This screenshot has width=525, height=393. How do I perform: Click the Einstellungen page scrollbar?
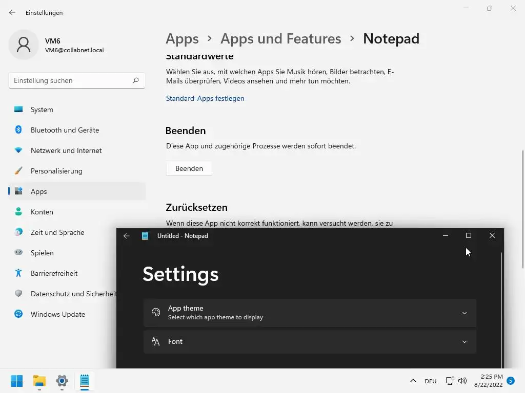523,209
